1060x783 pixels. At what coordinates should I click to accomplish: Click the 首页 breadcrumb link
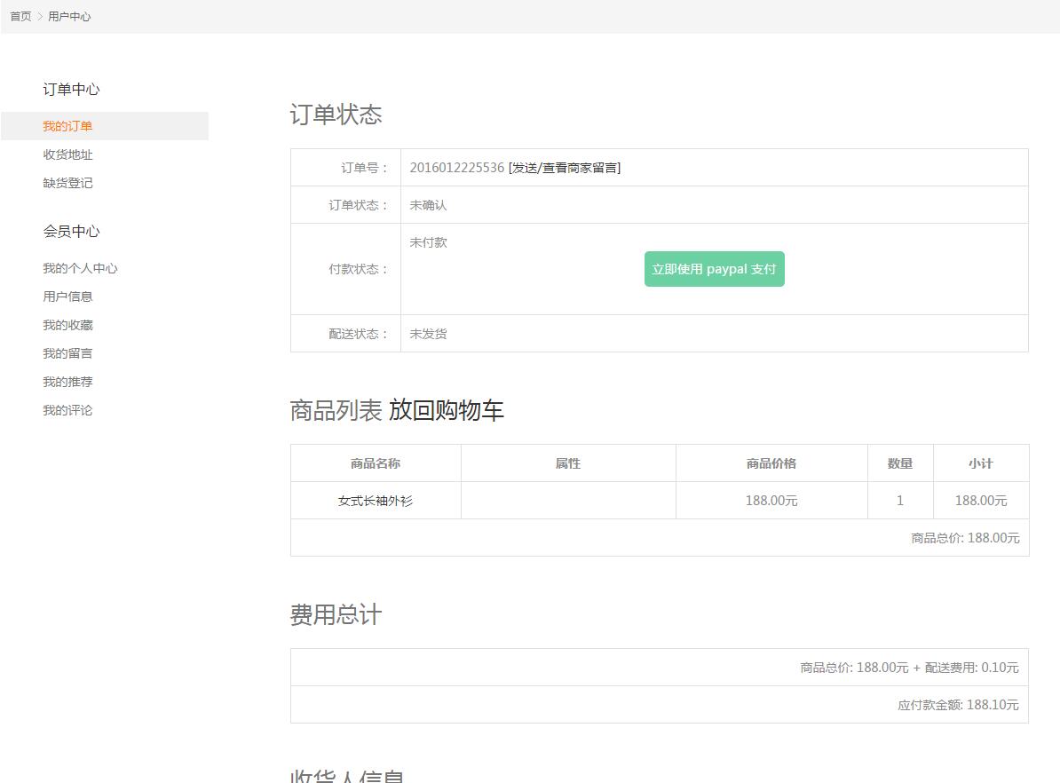(x=20, y=17)
